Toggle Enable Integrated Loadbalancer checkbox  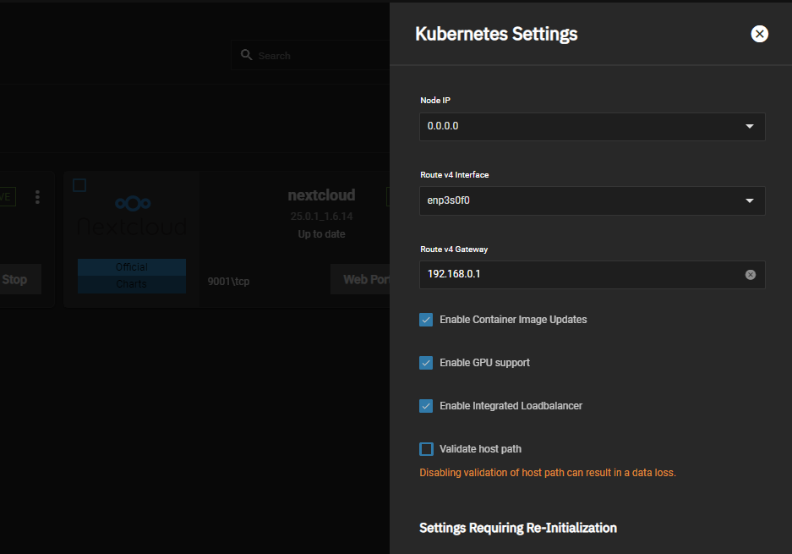click(426, 406)
